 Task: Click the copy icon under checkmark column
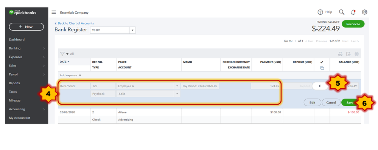click(x=322, y=68)
